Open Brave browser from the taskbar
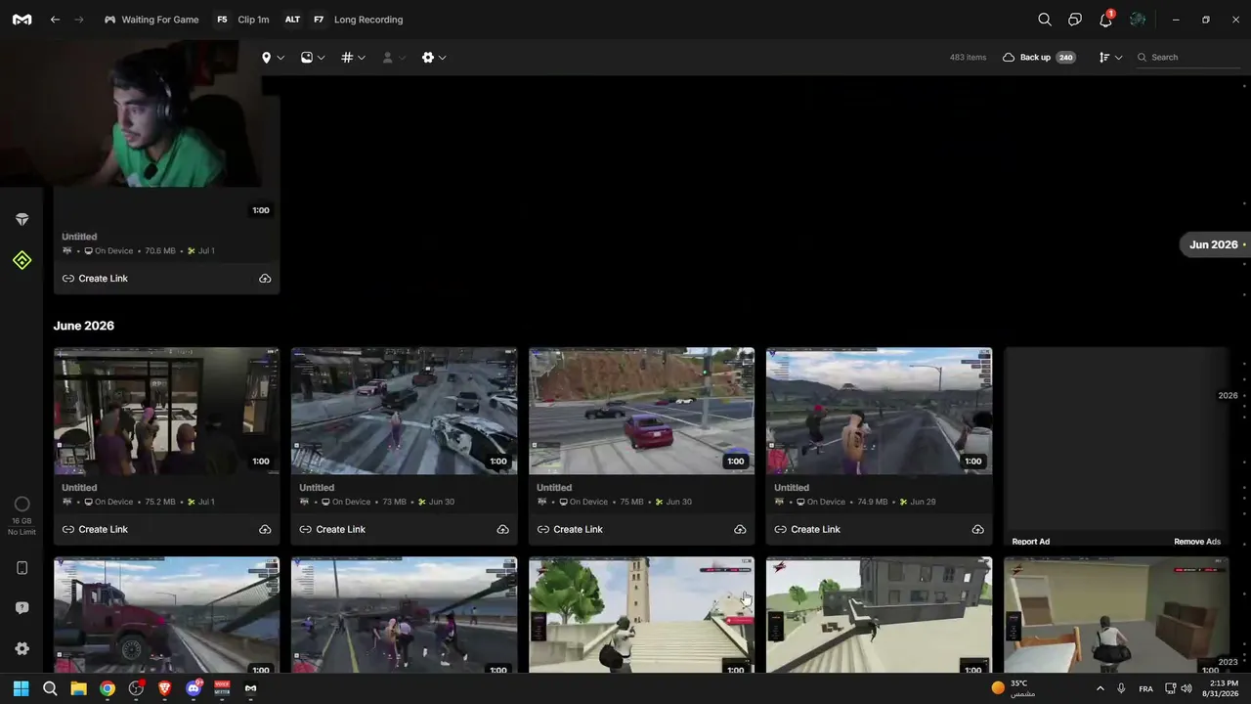This screenshot has height=704, width=1251. (164, 688)
